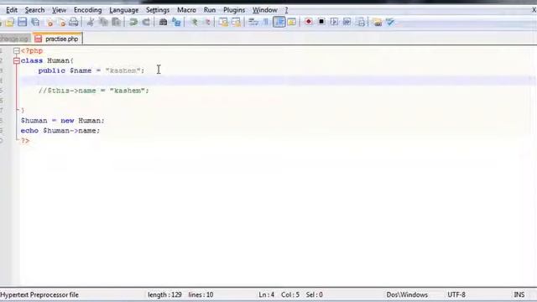Image resolution: width=537 pixels, height=302 pixels.
Task: Click 'lines : 10' in status bar
Action: (201, 294)
